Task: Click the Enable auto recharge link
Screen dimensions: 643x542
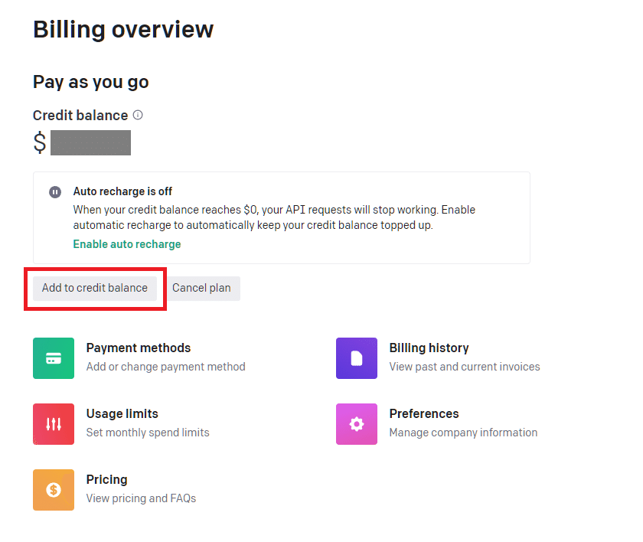Action: (x=127, y=243)
